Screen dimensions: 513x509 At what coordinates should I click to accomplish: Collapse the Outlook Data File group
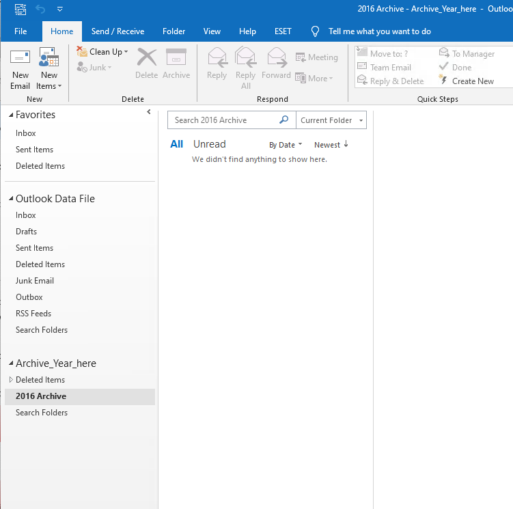pyautogui.click(x=10, y=199)
